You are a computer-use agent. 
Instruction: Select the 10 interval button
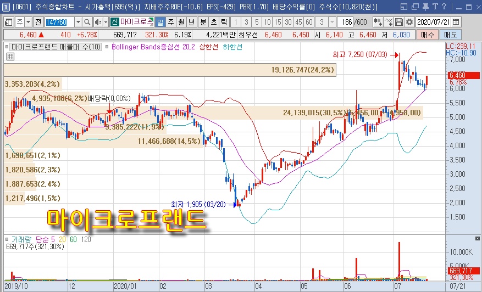268,22
